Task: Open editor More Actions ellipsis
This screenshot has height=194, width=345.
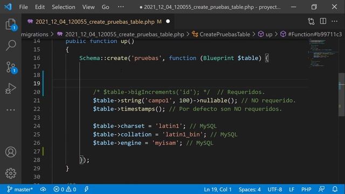Action: (334, 22)
